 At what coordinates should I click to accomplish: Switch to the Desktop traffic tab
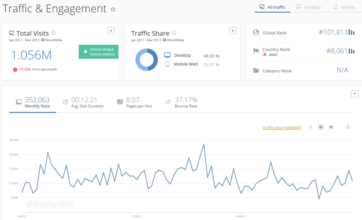[308, 7]
